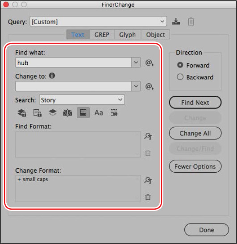Specify attributes to find icon
237x244 pixels.
pos(148,136)
